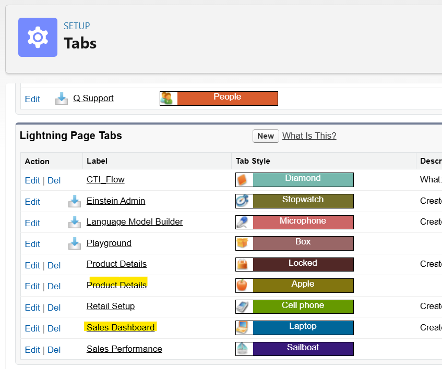Click the package icon beside Language Model Builder
Viewport: 442px width, 369px height.
(x=75, y=223)
